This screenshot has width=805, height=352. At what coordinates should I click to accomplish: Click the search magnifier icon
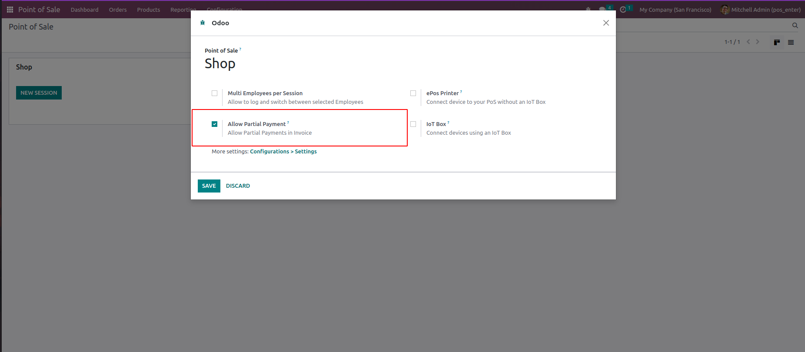[795, 26]
